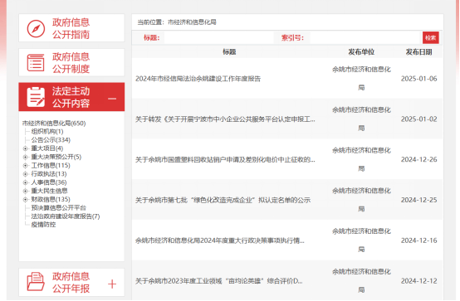Click the date 2025-01-02

(x=419, y=119)
